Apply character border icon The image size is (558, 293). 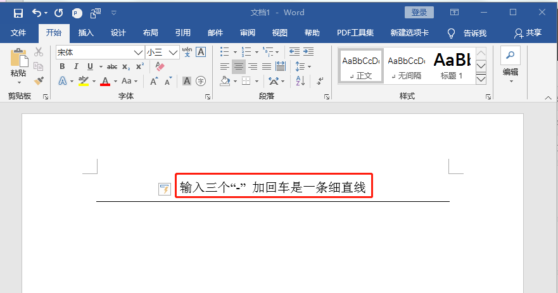(201, 52)
